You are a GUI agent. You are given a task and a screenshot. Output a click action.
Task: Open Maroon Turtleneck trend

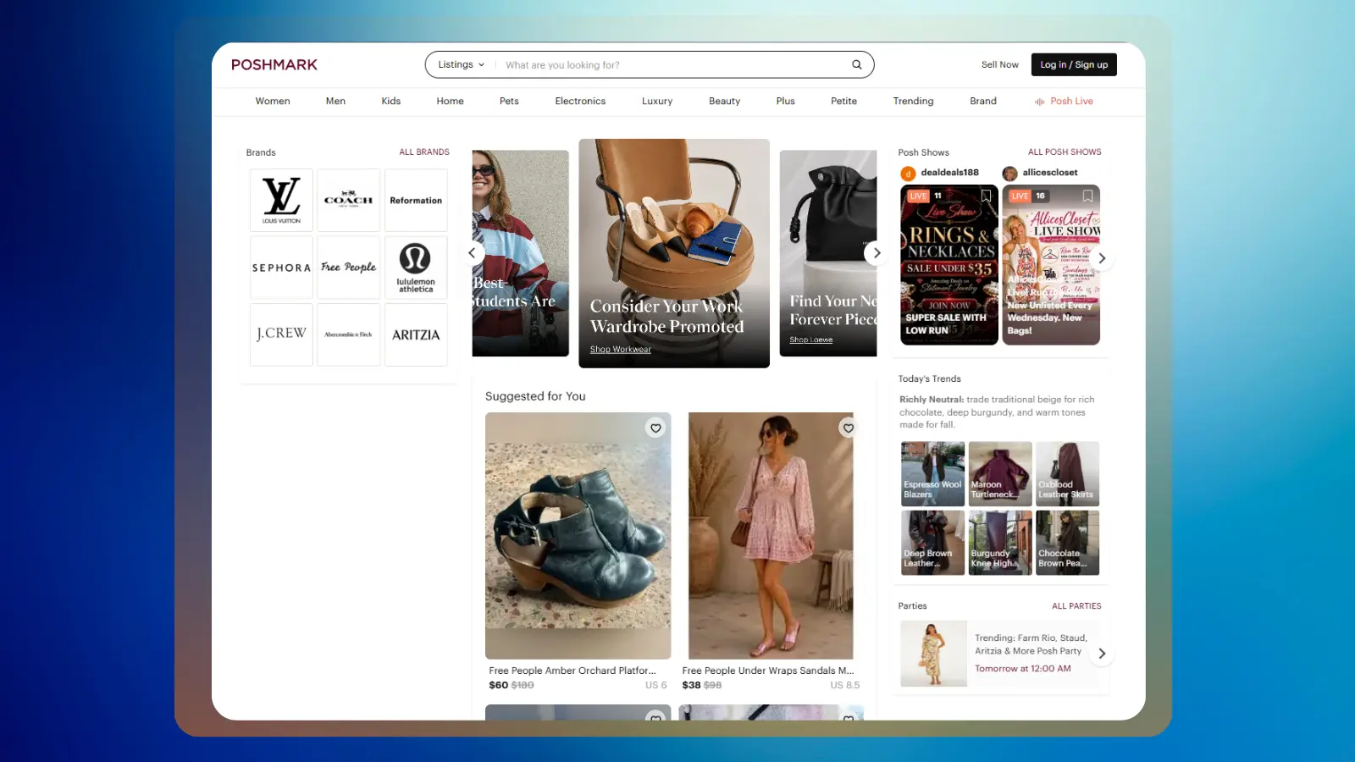point(1000,474)
